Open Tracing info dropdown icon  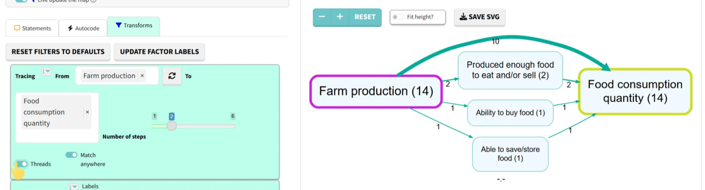pyautogui.click(x=46, y=72)
